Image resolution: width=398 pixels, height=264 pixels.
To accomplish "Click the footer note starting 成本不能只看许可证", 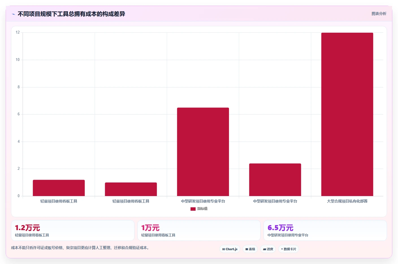I will (80, 248).
